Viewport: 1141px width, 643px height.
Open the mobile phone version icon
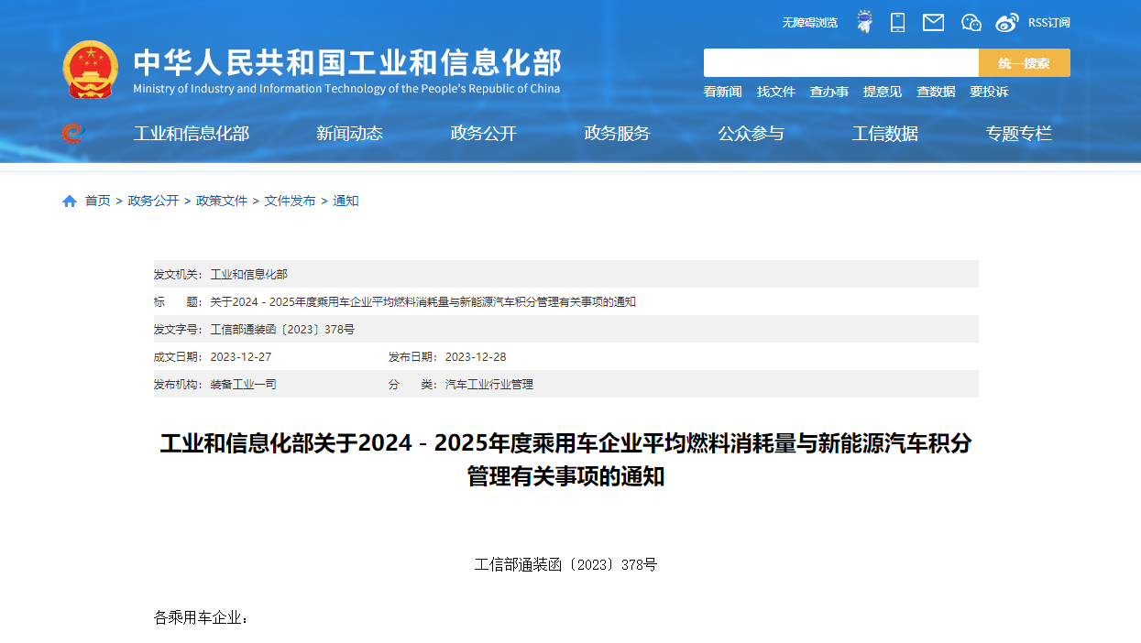(x=898, y=22)
